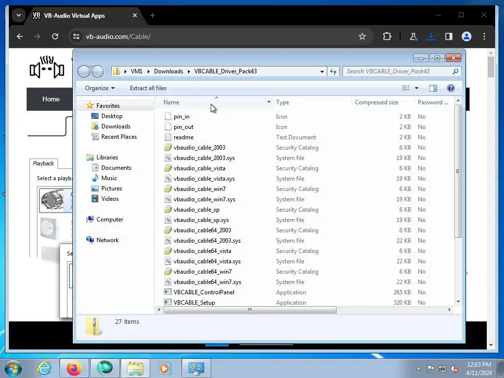
Task: Open the media player taskbar icon
Action: point(165,368)
